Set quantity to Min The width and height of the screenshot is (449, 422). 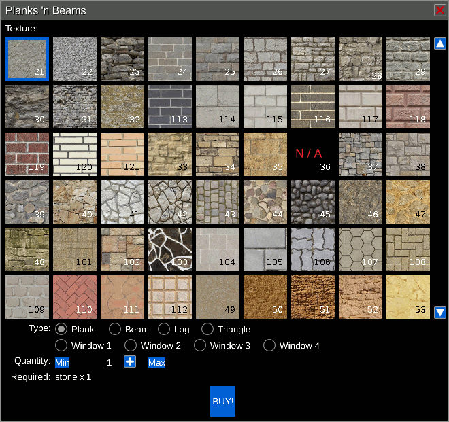[x=63, y=362]
